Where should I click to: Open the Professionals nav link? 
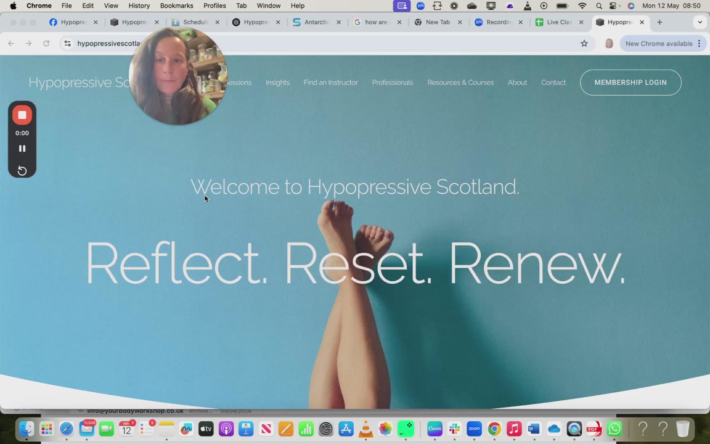[393, 83]
